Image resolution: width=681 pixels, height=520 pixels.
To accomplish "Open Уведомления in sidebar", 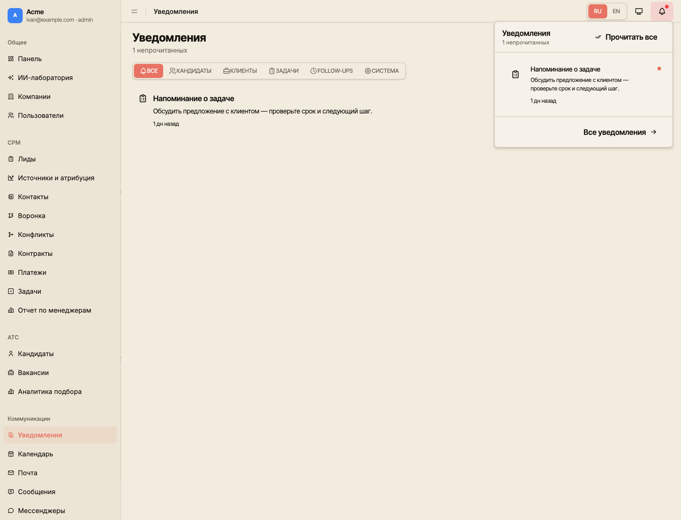I will point(60,435).
